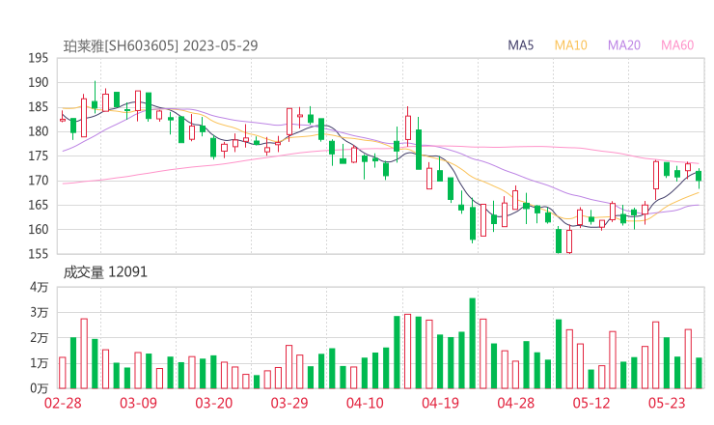Click the 190 price axis label
The height and width of the screenshot is (425, 714).
point(39,82)
